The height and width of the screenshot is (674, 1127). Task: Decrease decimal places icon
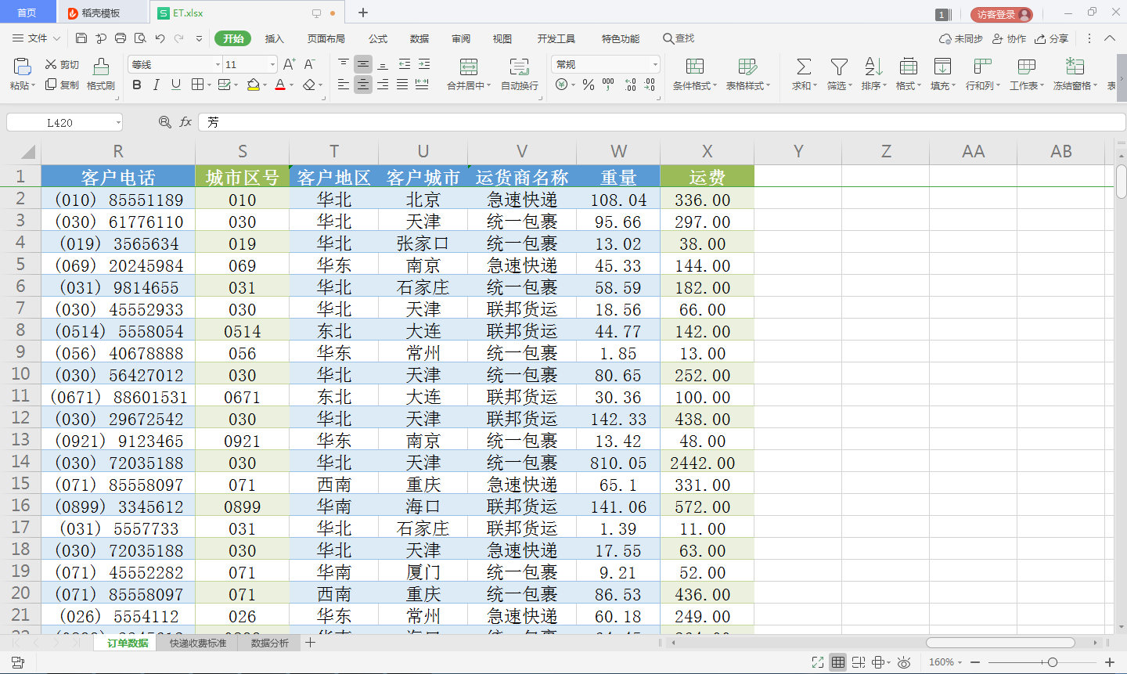pos(650,85)
